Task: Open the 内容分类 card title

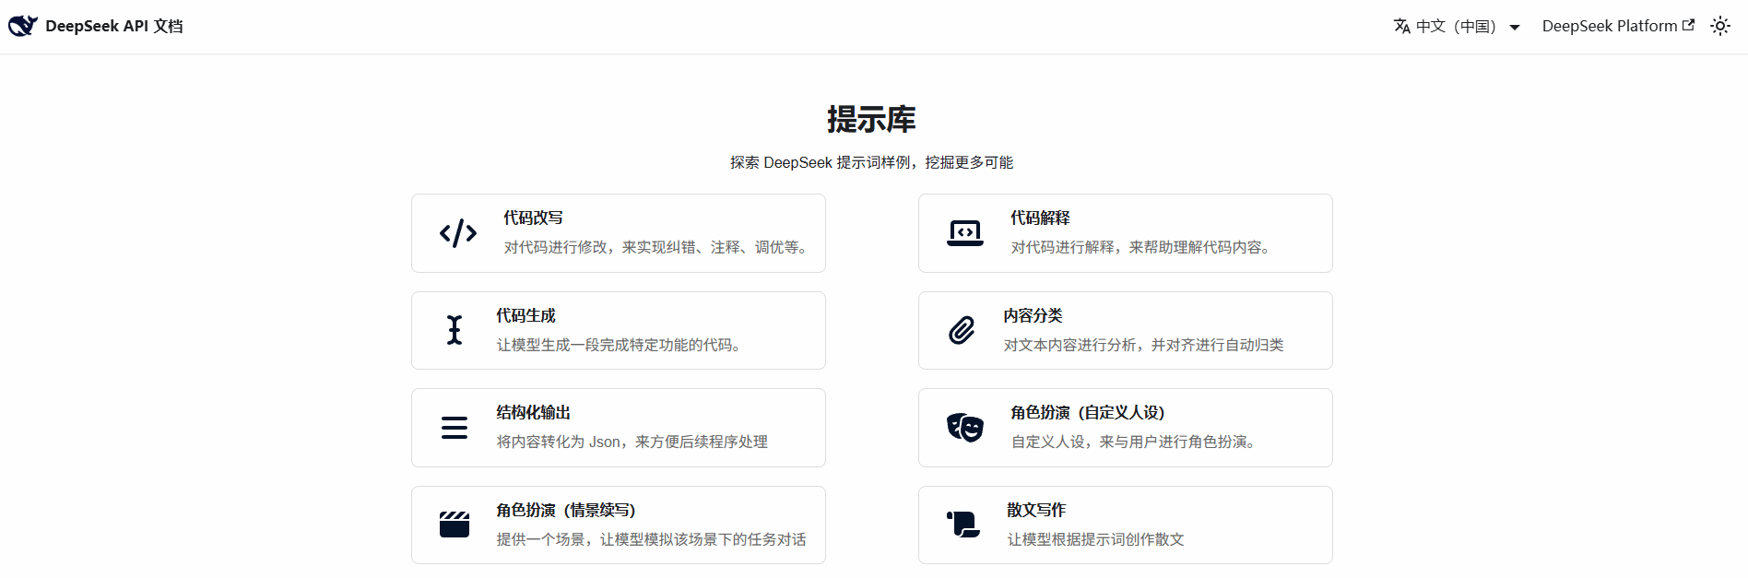Action: (x=1033, y=315)
